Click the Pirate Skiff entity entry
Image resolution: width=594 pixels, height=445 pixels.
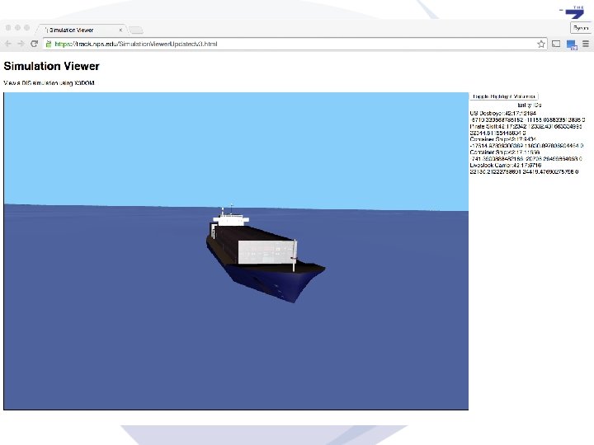coord(526,129)
